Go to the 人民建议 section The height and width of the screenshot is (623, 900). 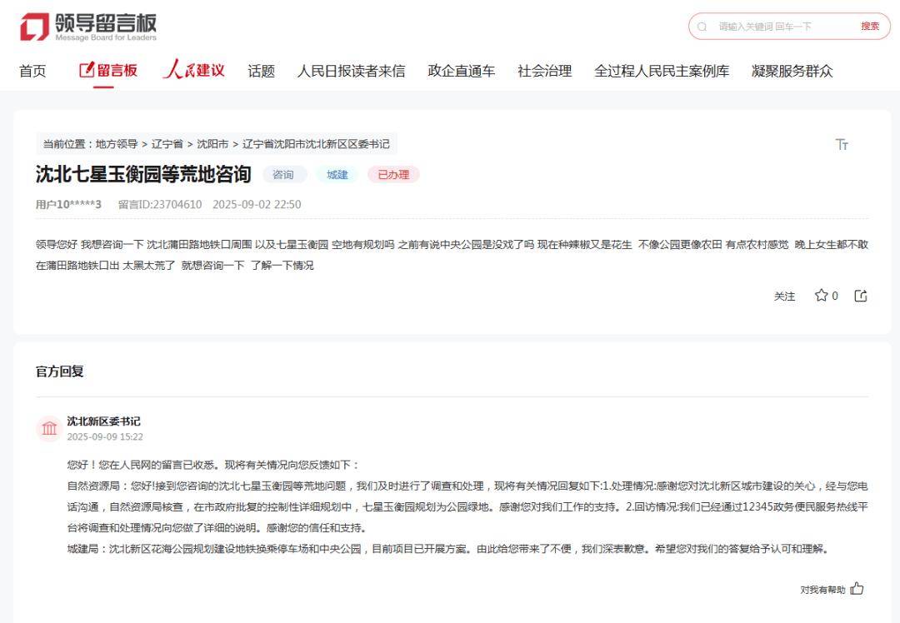(193, 71)
